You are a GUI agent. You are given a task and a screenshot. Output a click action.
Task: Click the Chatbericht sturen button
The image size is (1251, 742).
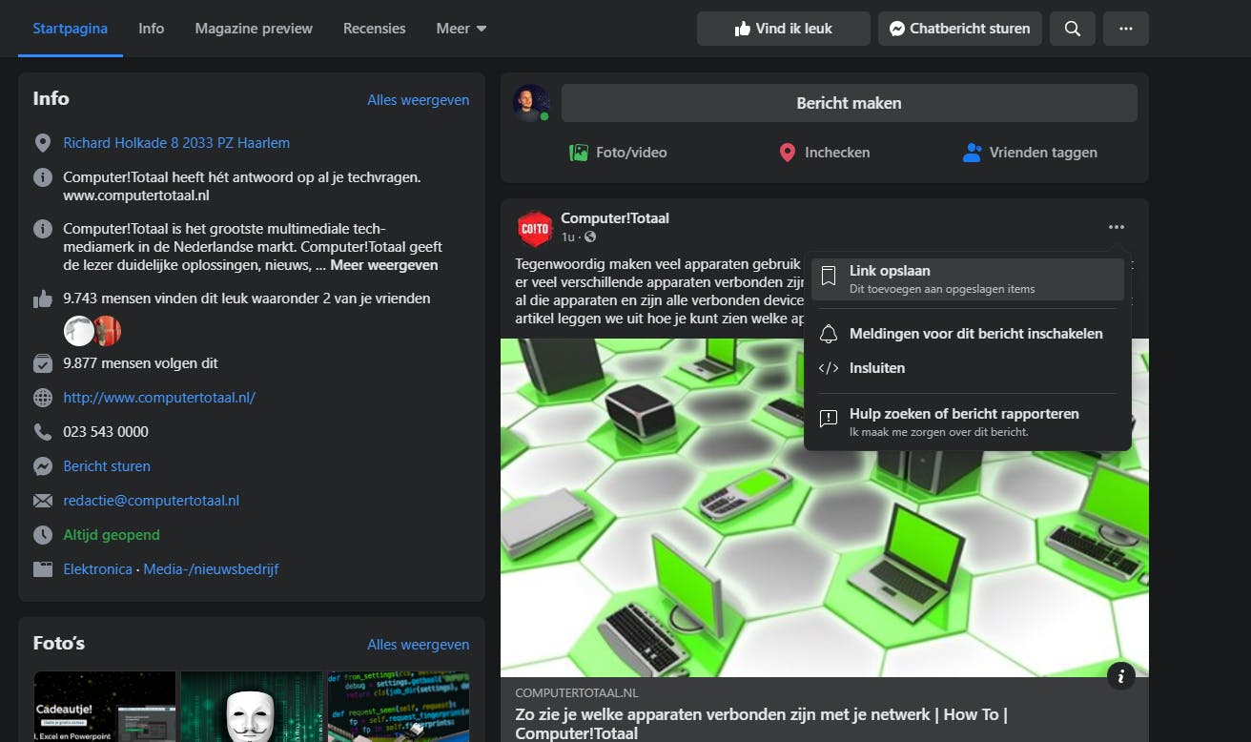tap(960, 29)
